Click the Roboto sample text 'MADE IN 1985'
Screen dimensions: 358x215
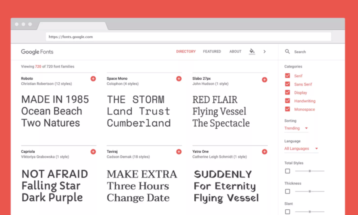click(x=55, y=99)
